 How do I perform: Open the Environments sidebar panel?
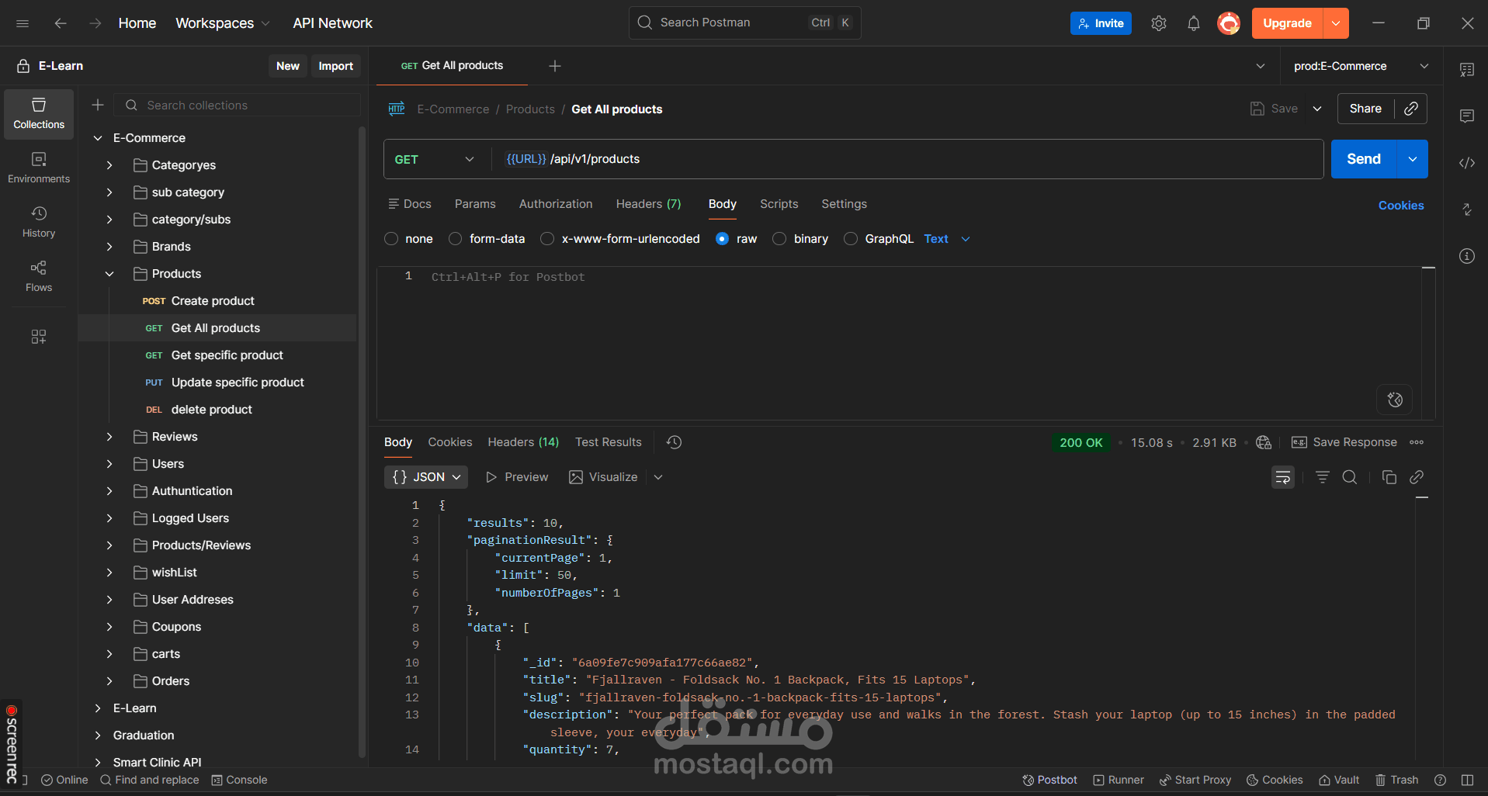point(39,168)
